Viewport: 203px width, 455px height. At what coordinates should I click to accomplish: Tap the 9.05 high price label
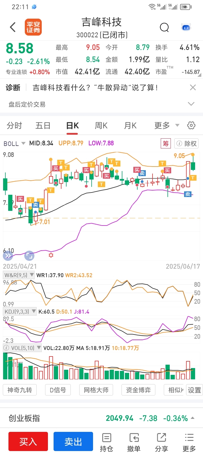[x=179, y=156]
